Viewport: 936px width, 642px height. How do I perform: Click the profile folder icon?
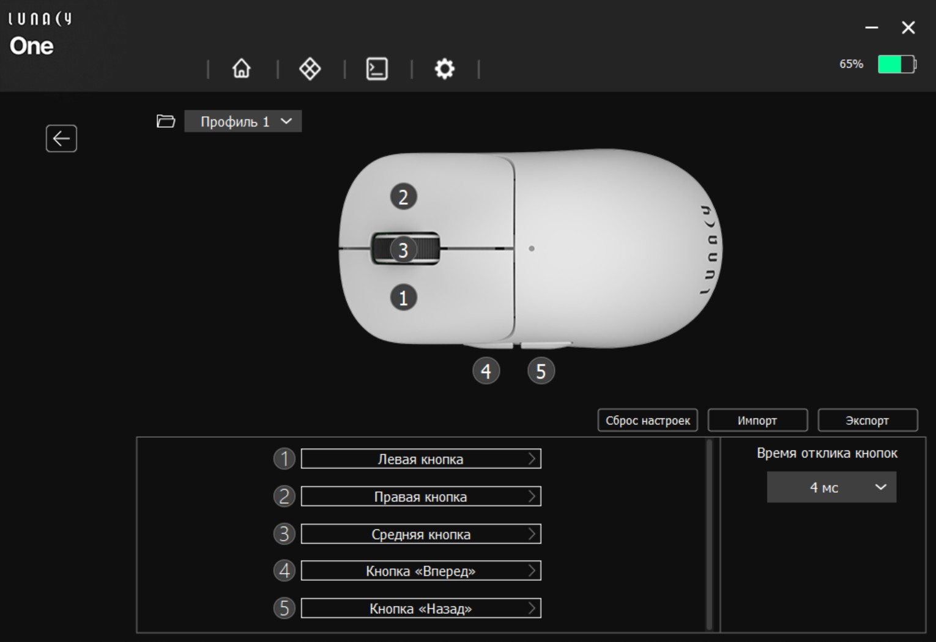(x=166, y=121)
